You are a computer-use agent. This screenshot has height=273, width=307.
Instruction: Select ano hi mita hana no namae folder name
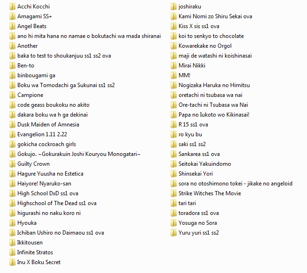click(x=89, y=36)
